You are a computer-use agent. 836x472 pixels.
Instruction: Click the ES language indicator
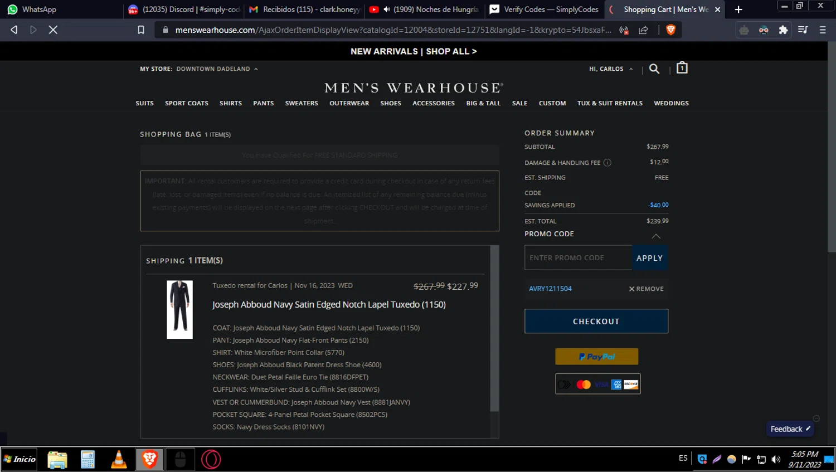point(683,458)
